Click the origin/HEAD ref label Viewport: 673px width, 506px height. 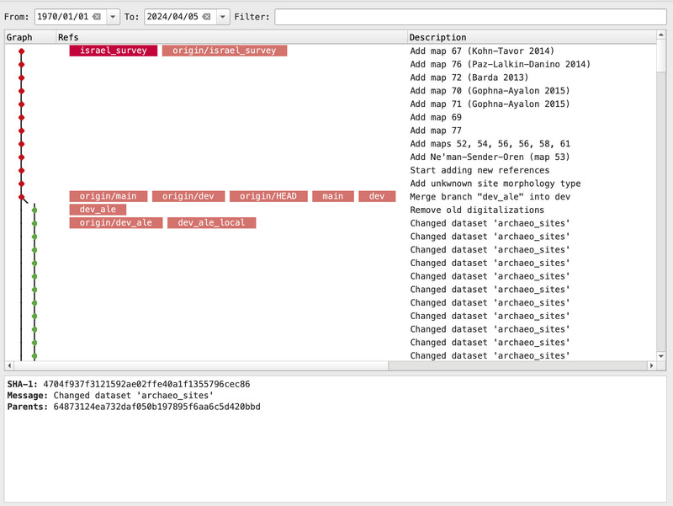pyautogui.click(x=267, y=196)
